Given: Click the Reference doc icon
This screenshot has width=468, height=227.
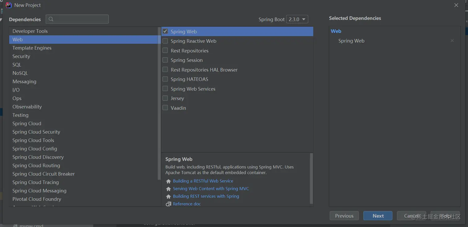Looking at the screenshot, I should (x=168, y=204).
